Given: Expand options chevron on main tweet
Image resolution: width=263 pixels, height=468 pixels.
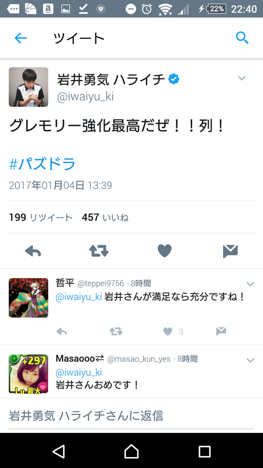Looking at the screenshot, I should [x=242, y=78].
